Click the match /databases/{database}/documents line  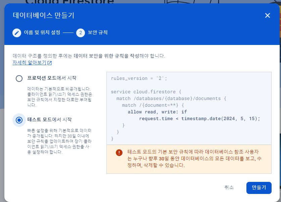[x=171, y=99]
